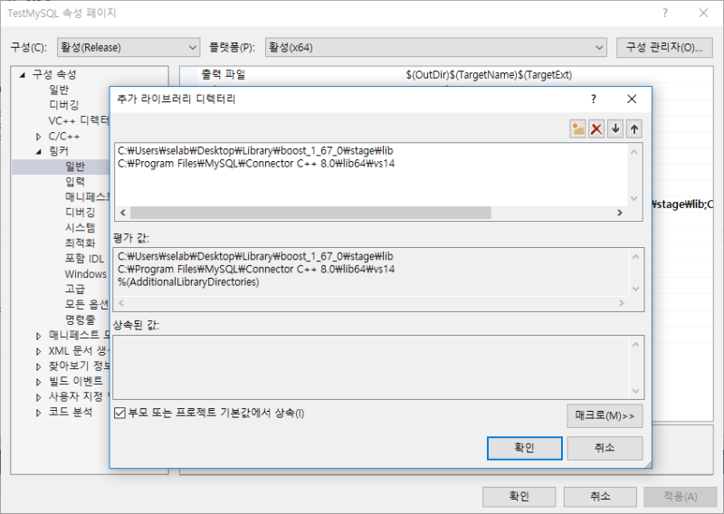Screen dimensions: 724x514
Task: Select 매니페스트 파일 under 링커
Action: [87, 197]
